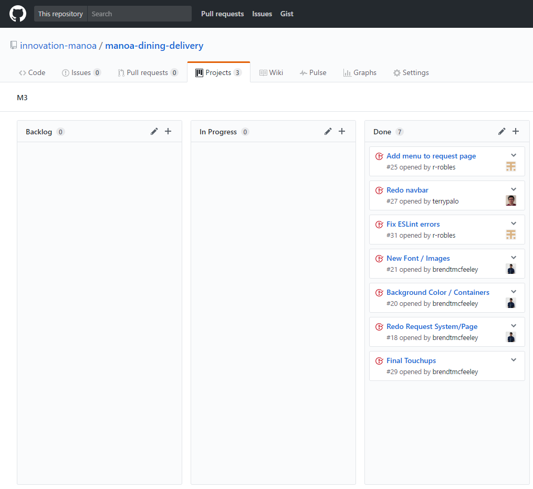
Task: Expand options for Add menu to request page
Action: point(514,155)
